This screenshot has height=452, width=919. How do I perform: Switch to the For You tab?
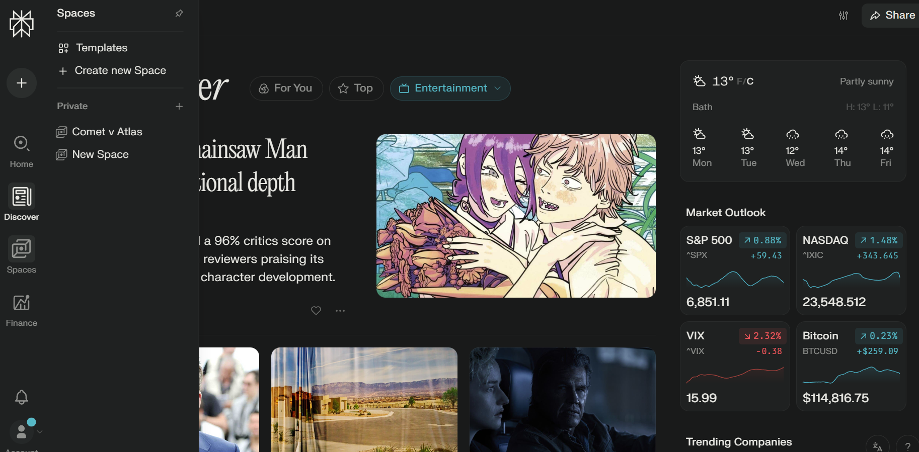pos(286,88)
